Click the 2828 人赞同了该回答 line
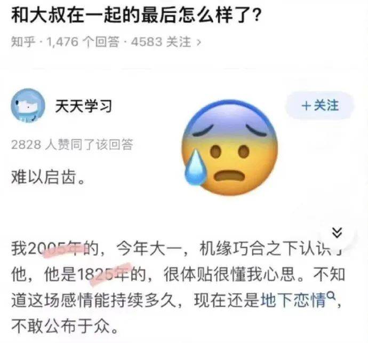 point(73,145)
